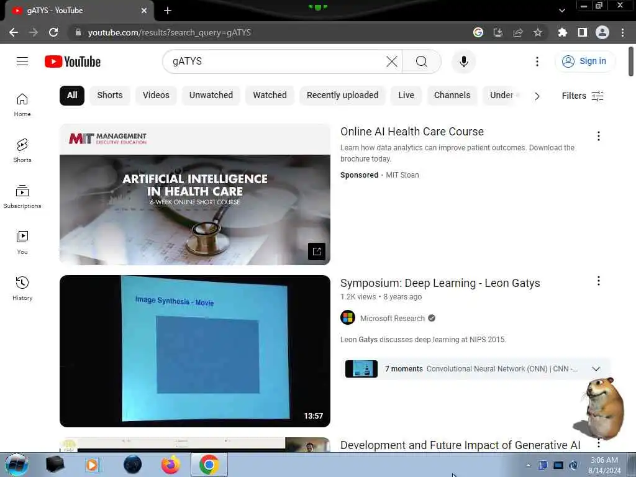Open Chrome profile avatar
The height and width of the screenshot is (477, 636).
(602, 32)
